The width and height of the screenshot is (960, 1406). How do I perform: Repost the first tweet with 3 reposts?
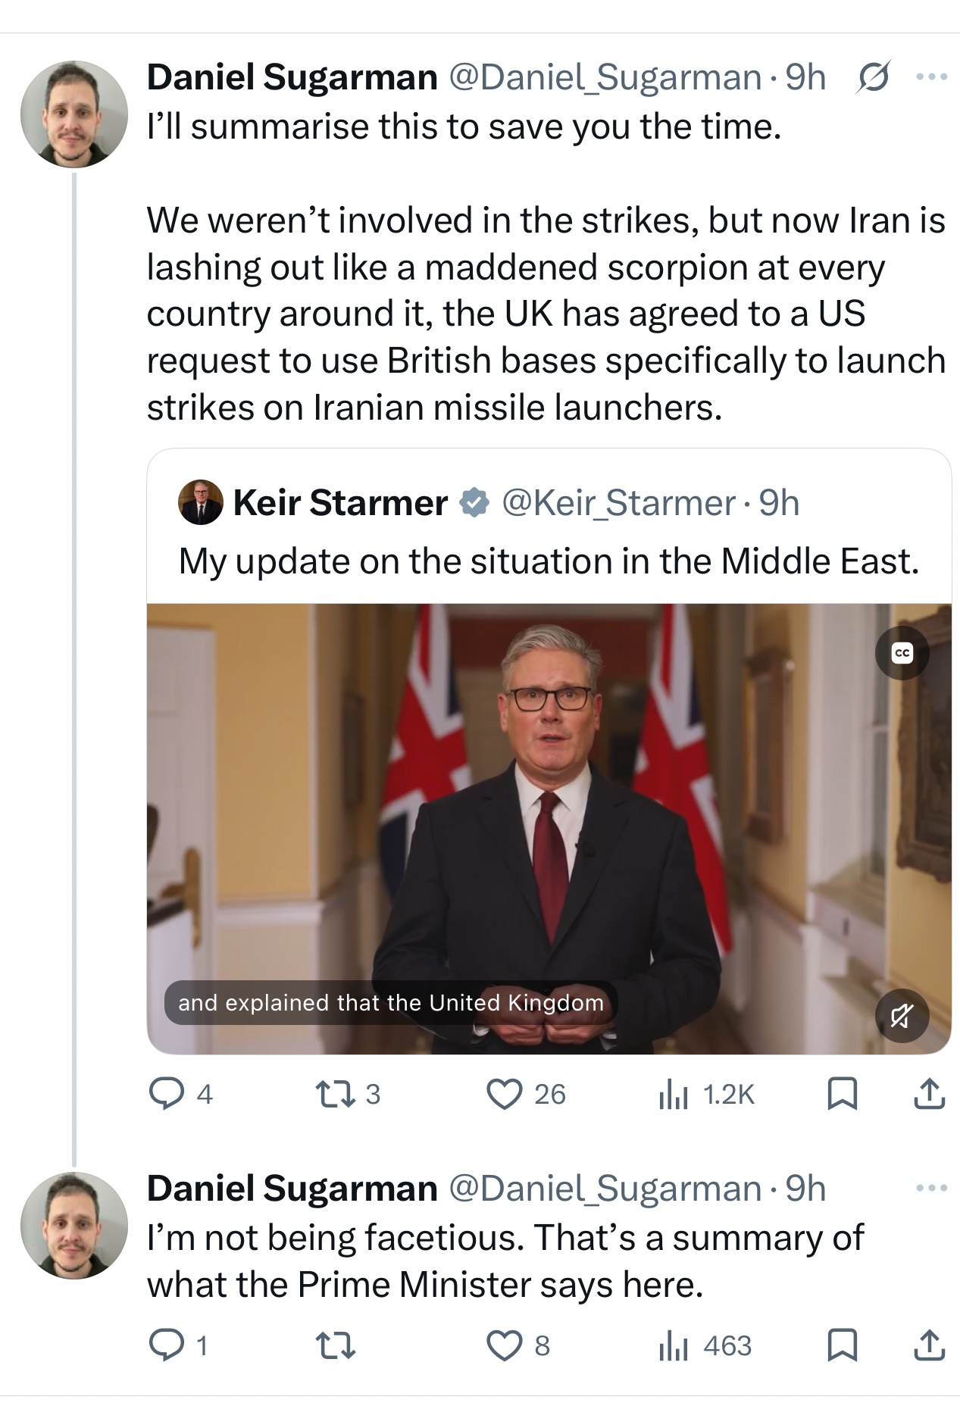[x=330, y=1094]
